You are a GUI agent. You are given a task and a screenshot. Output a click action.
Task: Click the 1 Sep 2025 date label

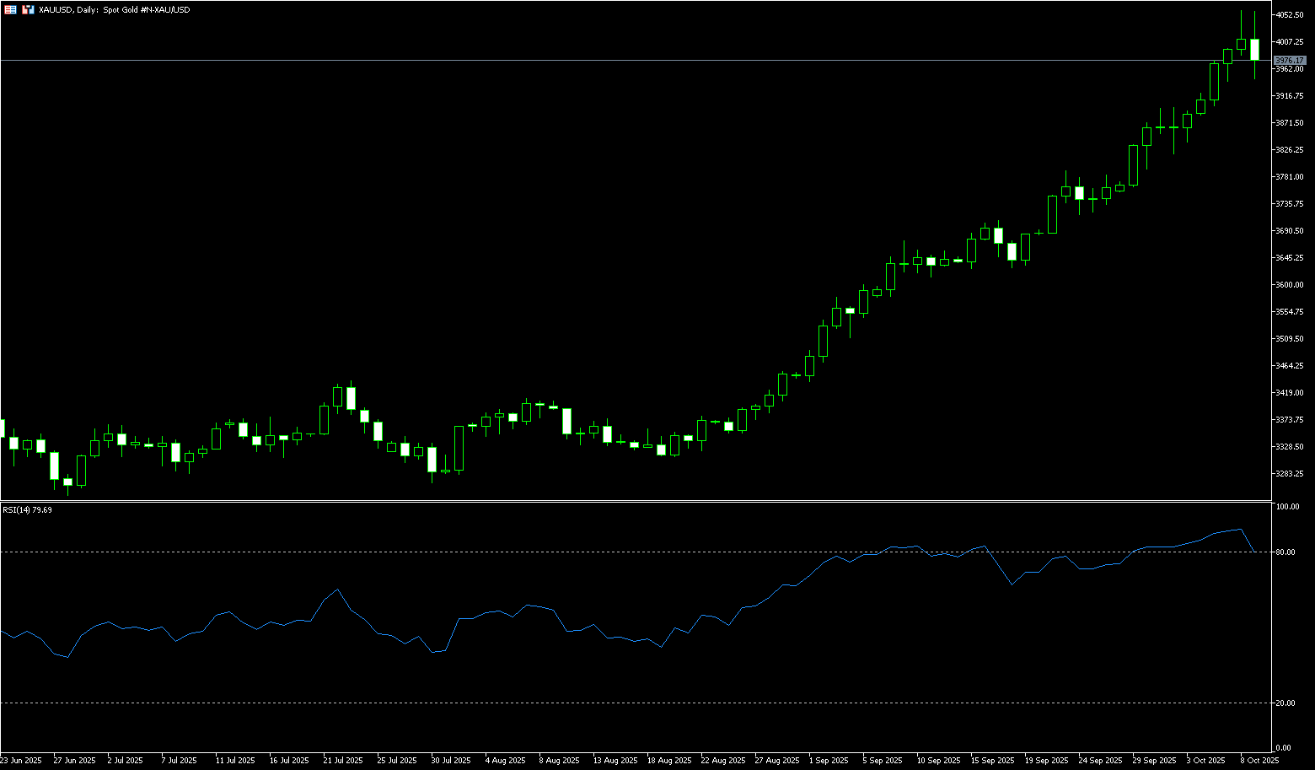(828, 761)
